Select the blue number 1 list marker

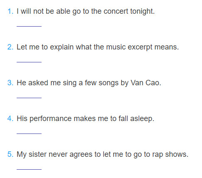point(10,11)
